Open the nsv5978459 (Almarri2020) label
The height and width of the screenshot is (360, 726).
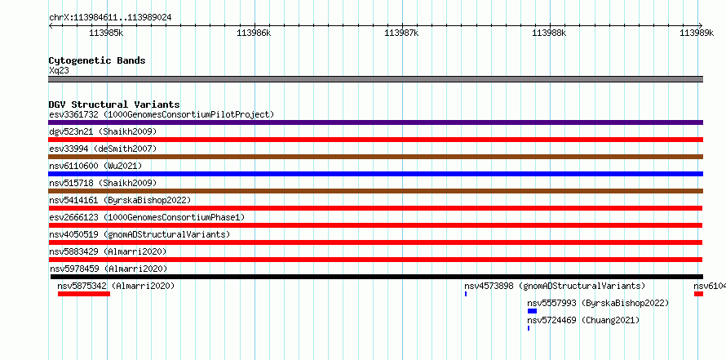point(108,269)
